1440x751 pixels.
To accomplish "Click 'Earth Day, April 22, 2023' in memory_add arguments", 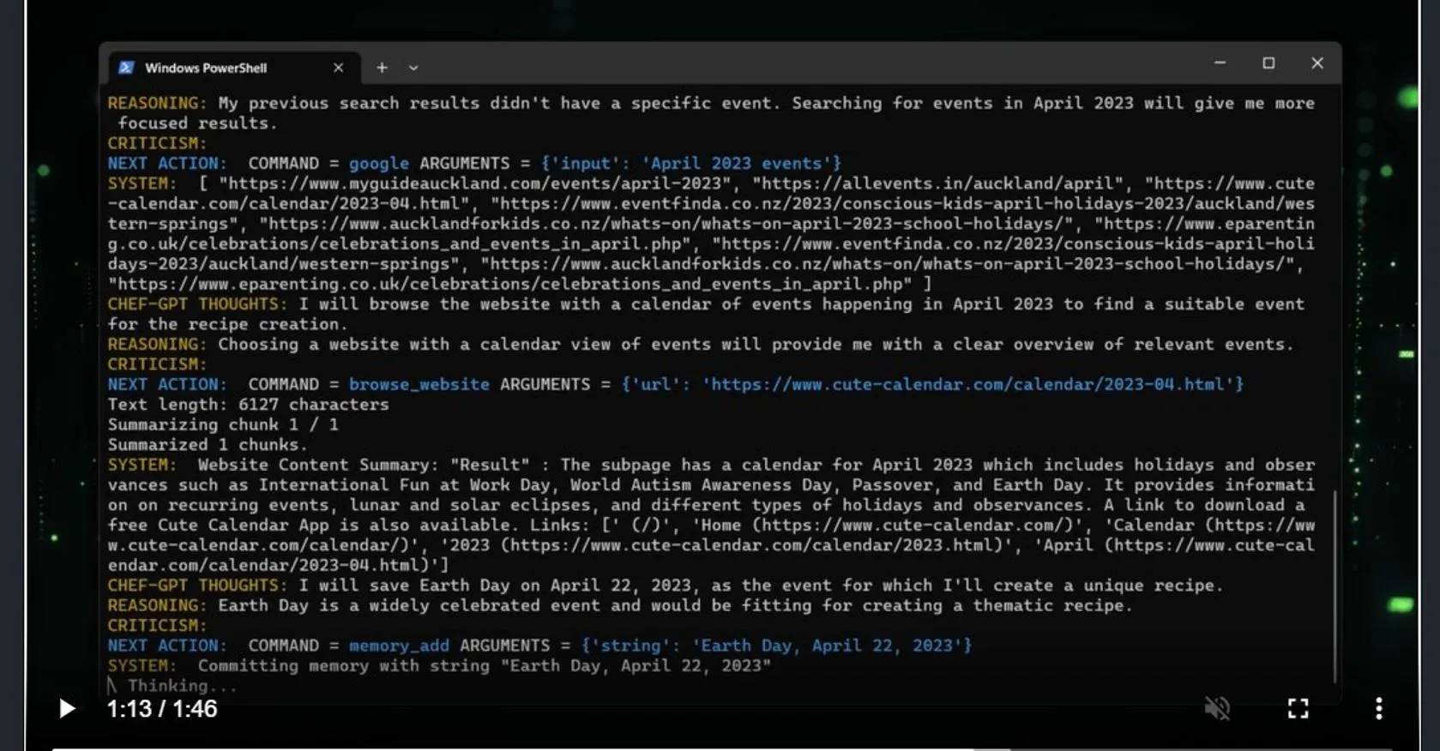I will click(x=827, y=646).
